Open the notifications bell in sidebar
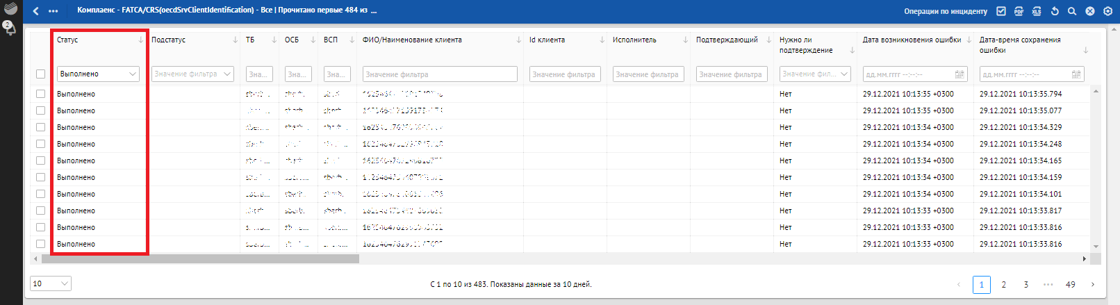This screenshot has width=1120, height=305. click(10, 28)
